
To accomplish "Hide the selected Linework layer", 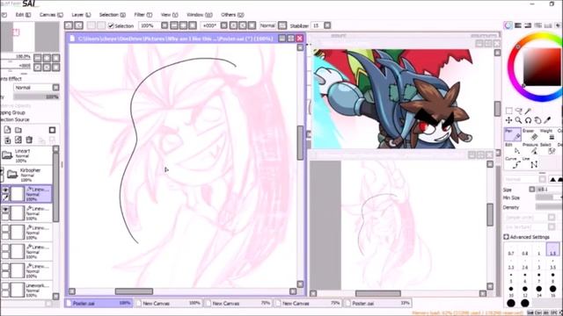I will 5,190.
